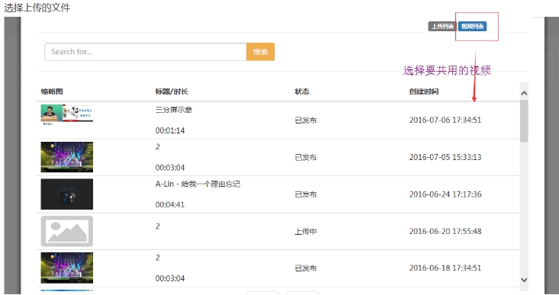Click the video list vertical scrollbar thumb
This screenshot has width=559, height=295.
click(524, 121)
